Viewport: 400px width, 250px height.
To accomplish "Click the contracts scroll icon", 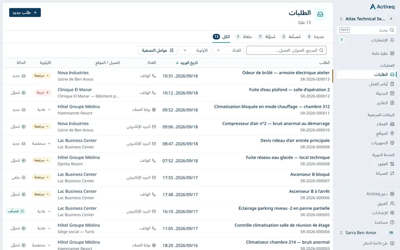I will (x=392, y=164).
